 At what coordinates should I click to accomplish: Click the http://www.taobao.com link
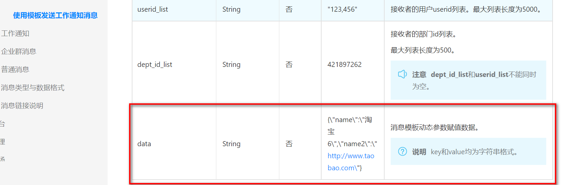click(351, 162)
